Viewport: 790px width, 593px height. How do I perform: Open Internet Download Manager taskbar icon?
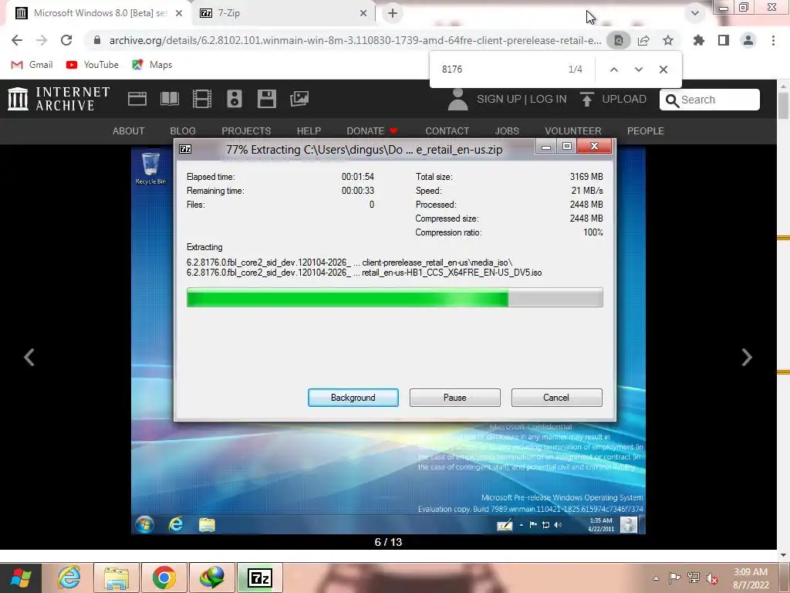[x=211, y=578]
